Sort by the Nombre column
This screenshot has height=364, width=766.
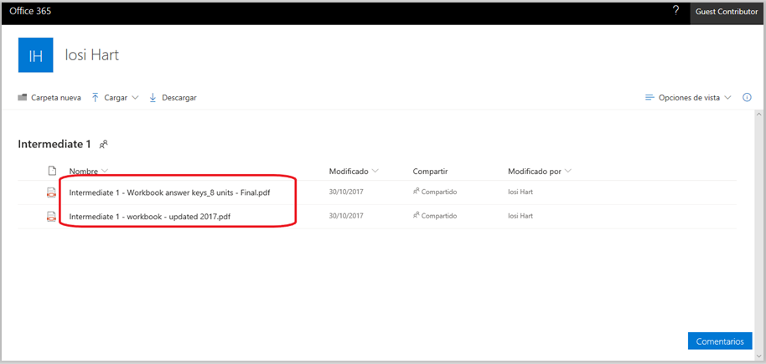[89, 172]
